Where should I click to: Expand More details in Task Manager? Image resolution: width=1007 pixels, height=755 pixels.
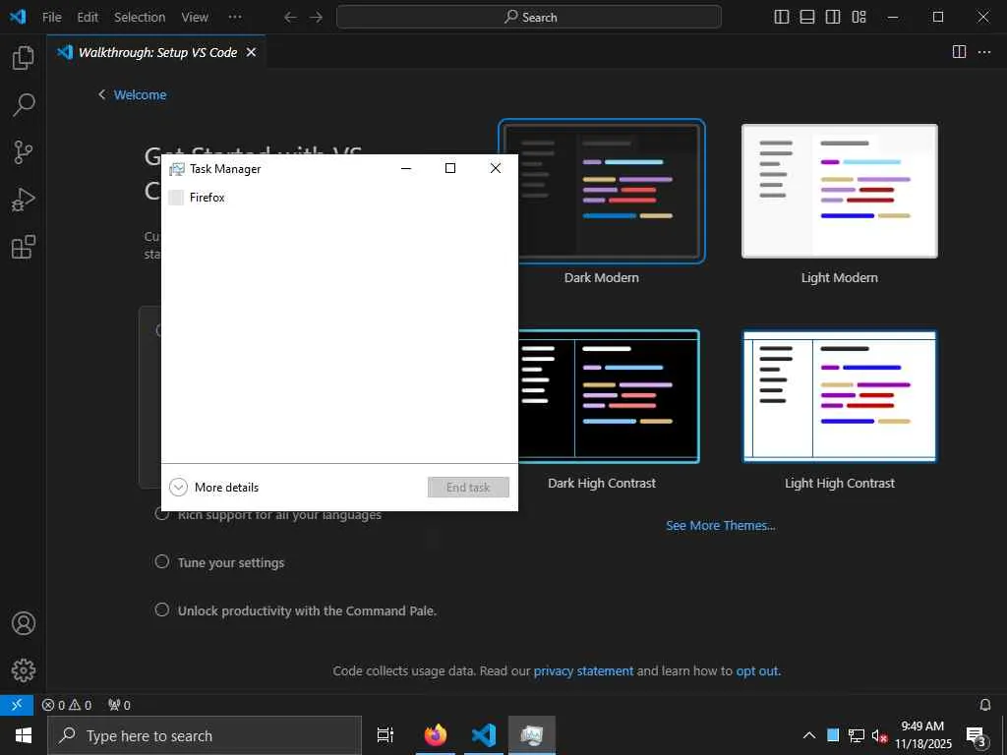213,488
